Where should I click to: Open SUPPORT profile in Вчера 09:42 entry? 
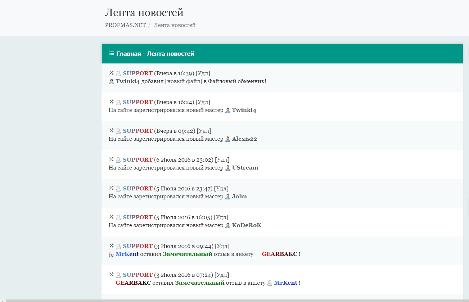[x=137, y=131]
